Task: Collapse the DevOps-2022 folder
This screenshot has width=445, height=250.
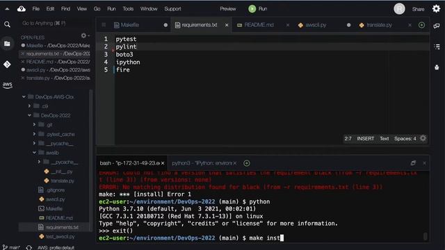Action: [29, 115]
